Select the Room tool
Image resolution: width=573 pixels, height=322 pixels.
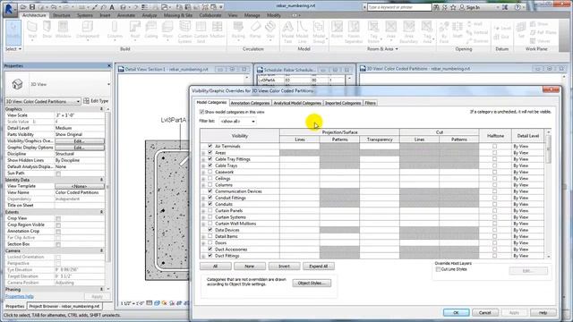point(337,30)
